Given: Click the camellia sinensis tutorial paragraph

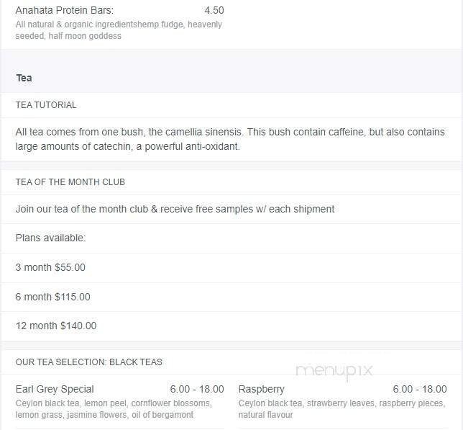Looking at the screenshot, I should click(x=230, y=139).
